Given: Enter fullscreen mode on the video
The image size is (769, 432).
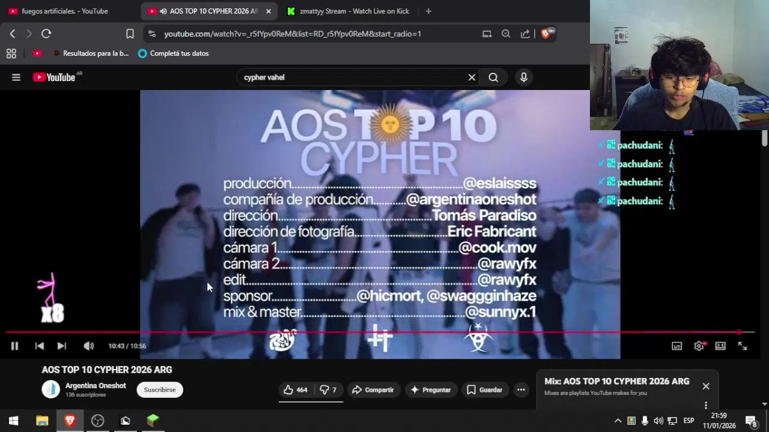Looking at the screenshot, I should [x=743, y=346].
